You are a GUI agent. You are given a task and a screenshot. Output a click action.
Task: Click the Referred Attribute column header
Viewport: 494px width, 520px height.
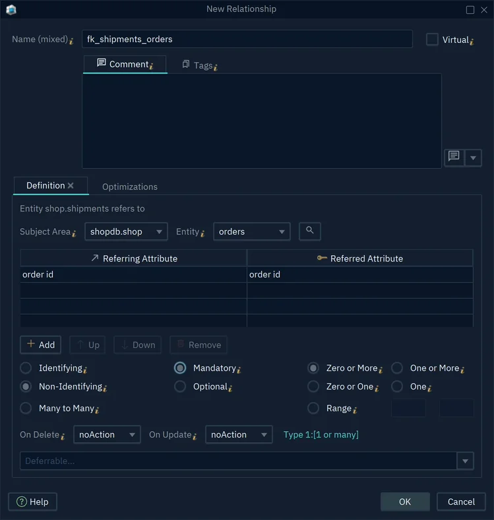360,258
